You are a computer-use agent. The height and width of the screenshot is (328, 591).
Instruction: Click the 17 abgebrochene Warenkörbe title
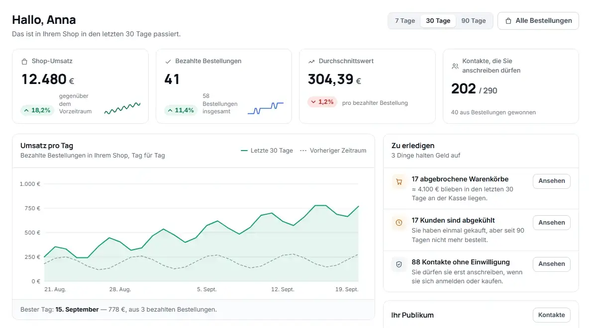click(460, 179)
